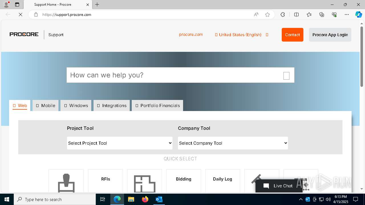Close the Support Home - Procore tab
This screenshot has height=205, width=365.
click(x=88, y=5)
